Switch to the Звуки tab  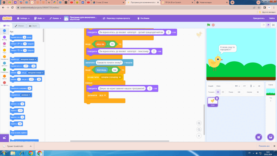(x=33, y=26)
